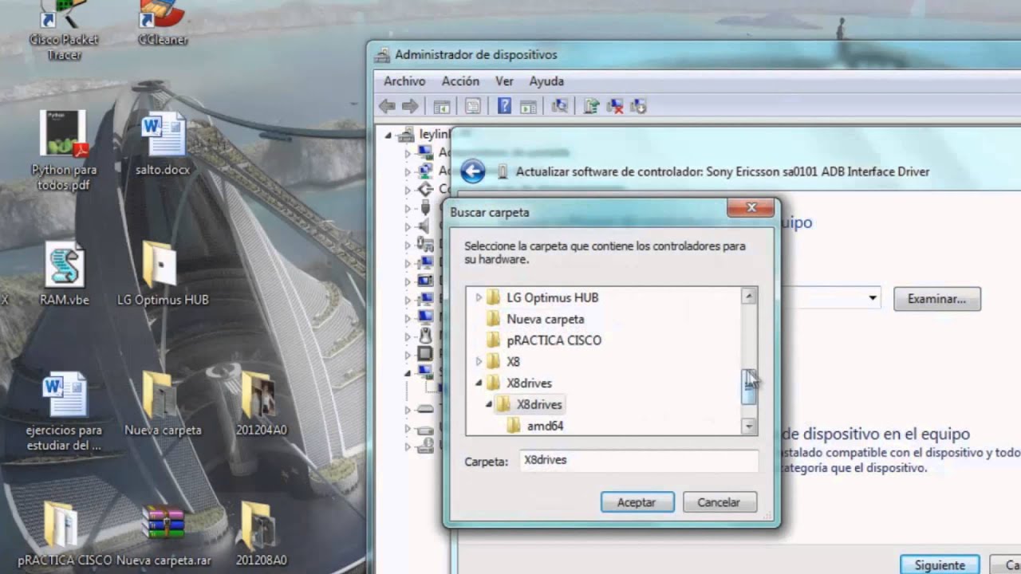Select Nueva carpeta in folder dialog list
The image size is (1021, 574).
(x=545, y=319)
